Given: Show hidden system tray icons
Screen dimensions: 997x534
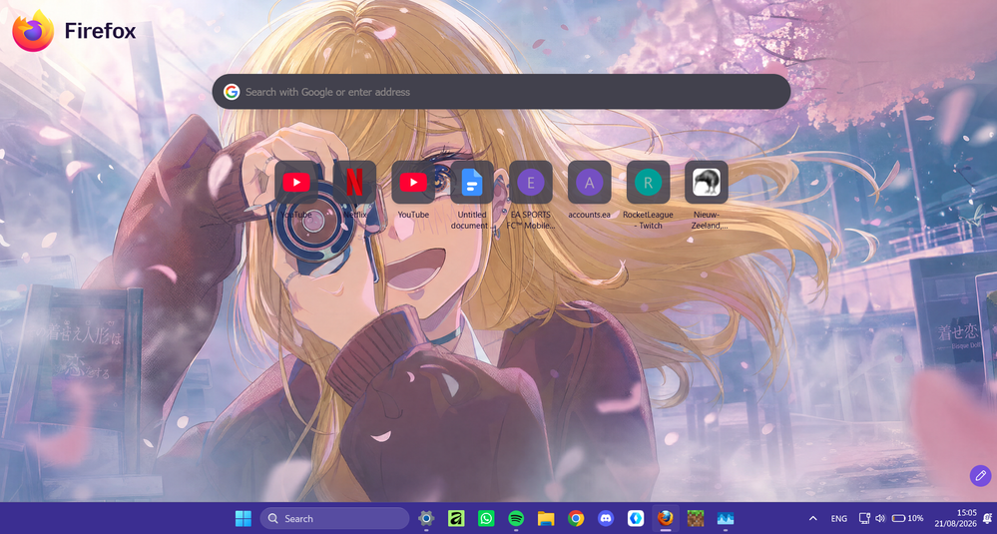Looking at the screenshot, I should point(812,519).
